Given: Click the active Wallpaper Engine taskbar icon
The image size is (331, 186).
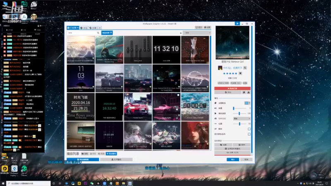Looking at the screenshot, I should 130,184.
